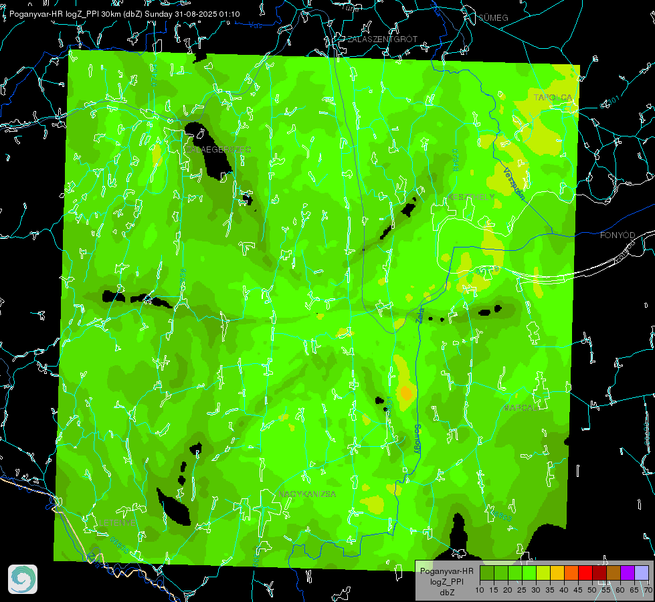Click the Poganyvar-HR text in the legend
This screenshot has width=655, height=602.
pos(446,571)
